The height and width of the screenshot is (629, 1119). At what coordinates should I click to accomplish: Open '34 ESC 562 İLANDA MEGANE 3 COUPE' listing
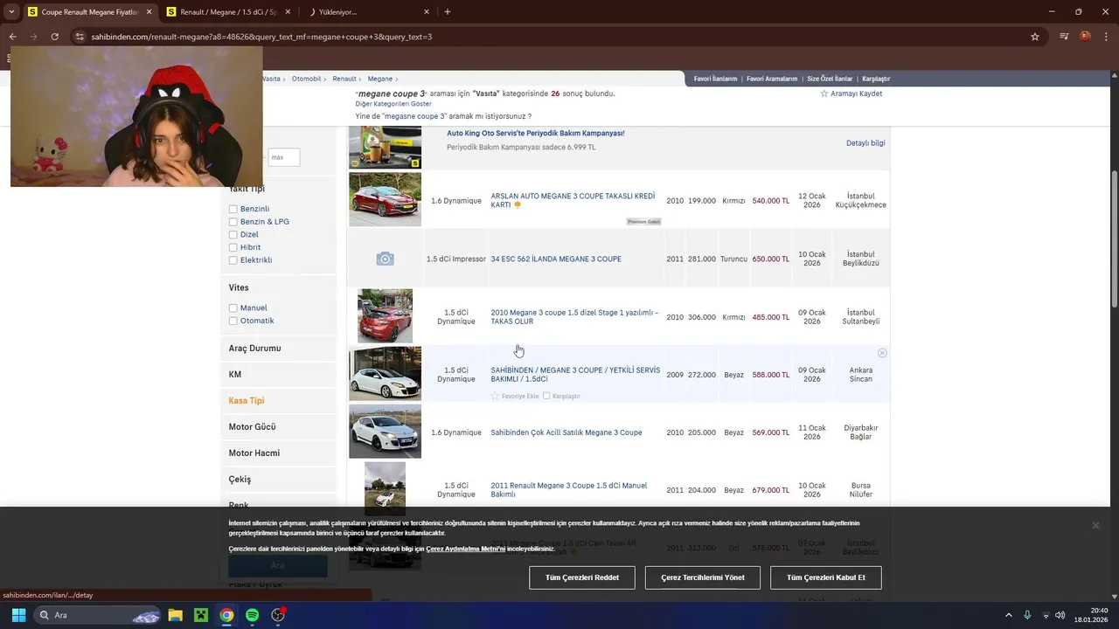click(x=556, y=259)
